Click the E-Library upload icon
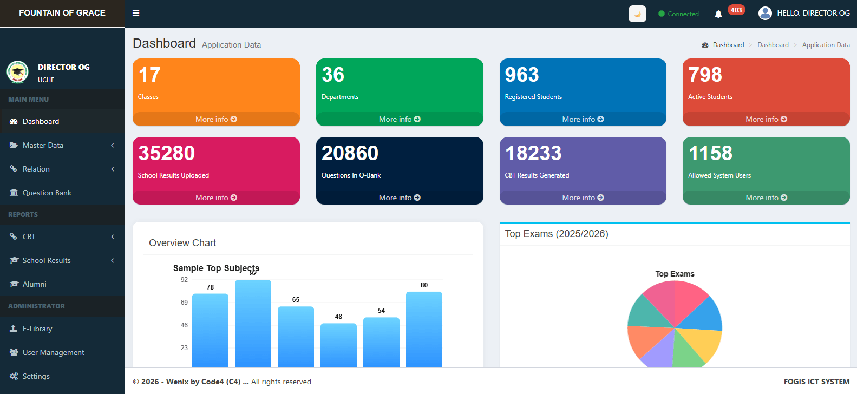 tap(14, 329)
